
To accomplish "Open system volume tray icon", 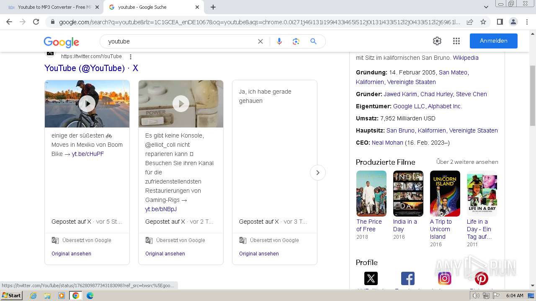I will [x=476, y=296].
